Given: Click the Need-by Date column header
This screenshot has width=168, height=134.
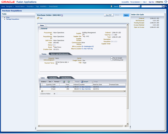Looking at the screenshot, I should coord(101,85).
